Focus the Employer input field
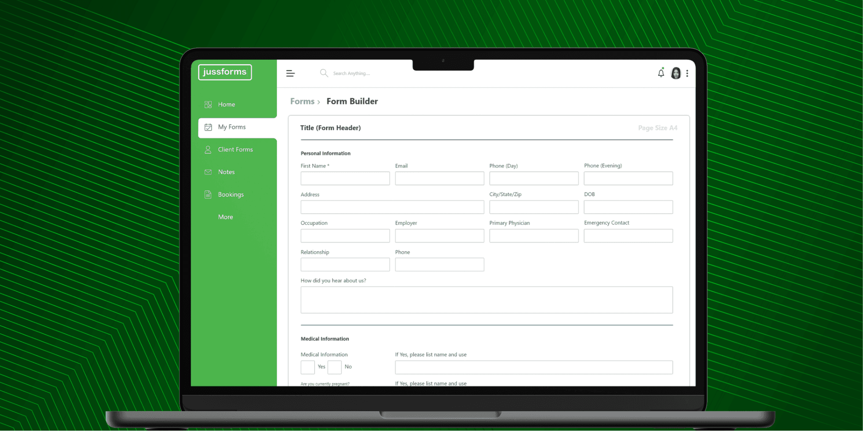 (x=440, y=236)
